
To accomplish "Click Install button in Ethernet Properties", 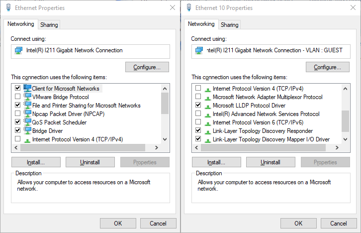I will [x=36, y=162].
